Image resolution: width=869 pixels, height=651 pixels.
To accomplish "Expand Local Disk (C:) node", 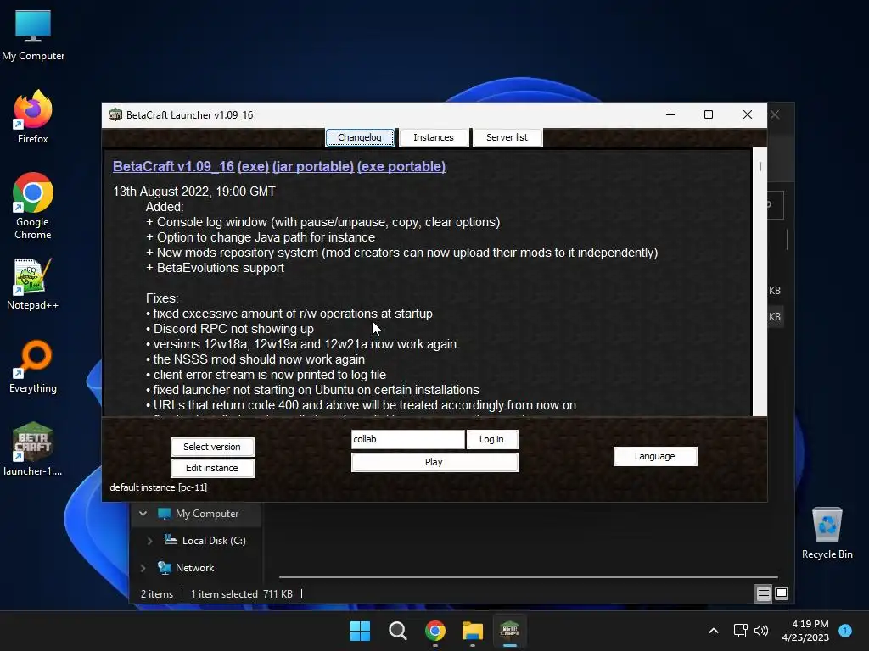I will 149,541.
